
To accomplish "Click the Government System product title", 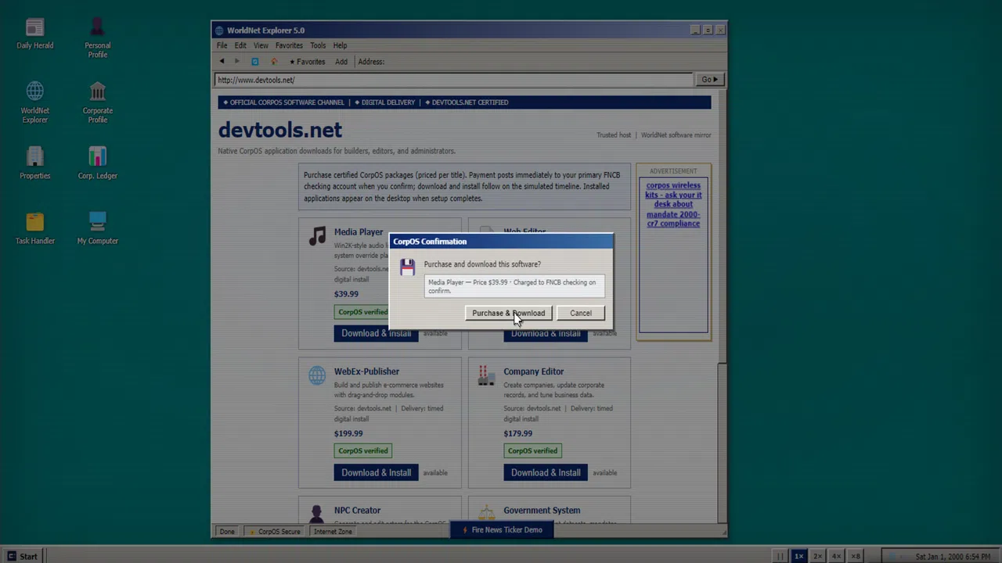I will point(542,511).
